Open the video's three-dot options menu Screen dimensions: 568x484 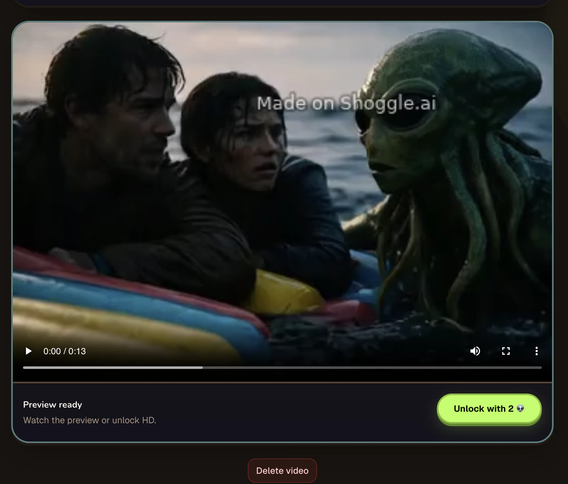tap(536, 351)
